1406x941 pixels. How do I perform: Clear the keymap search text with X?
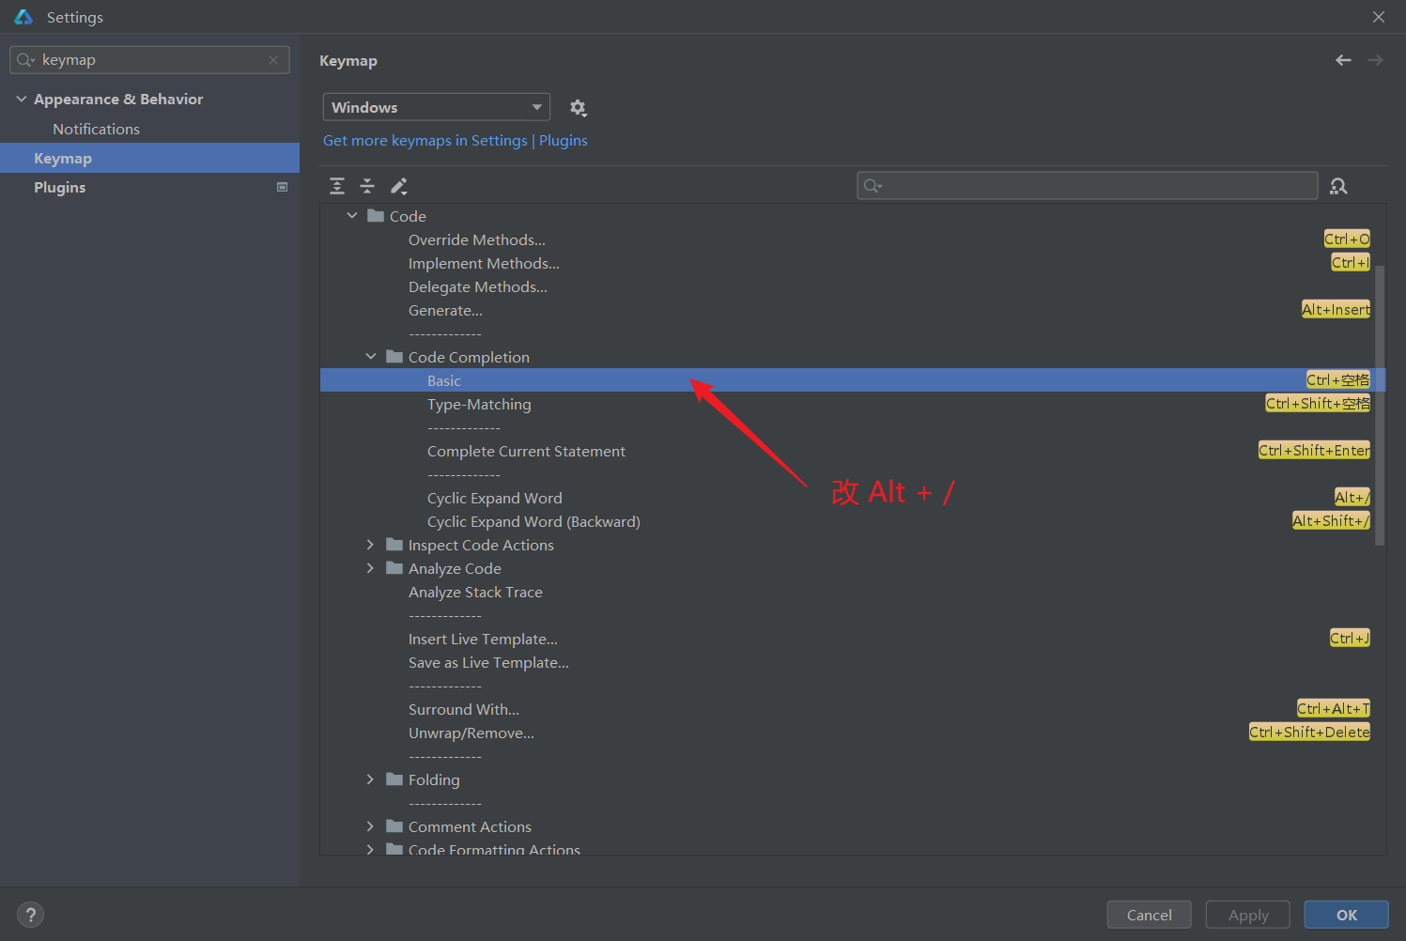273,60
